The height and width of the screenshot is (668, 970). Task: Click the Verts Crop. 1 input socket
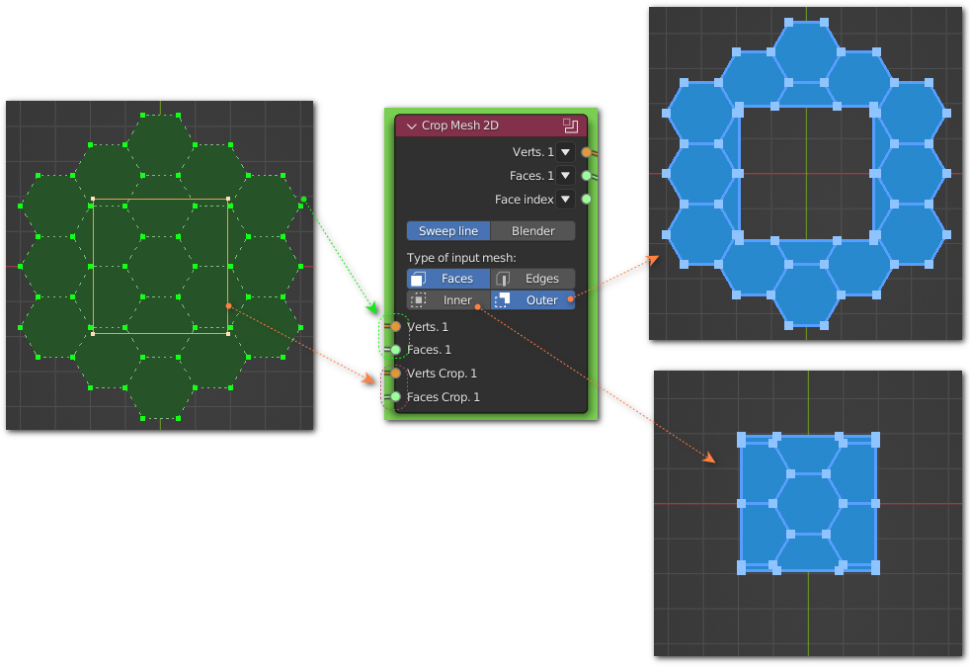(396, 374)
